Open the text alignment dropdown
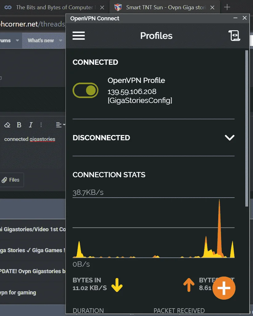Screen dimensions: 253x316 [60, 125]
